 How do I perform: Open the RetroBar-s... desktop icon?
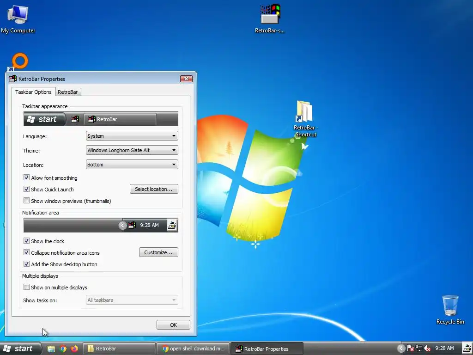270,18
